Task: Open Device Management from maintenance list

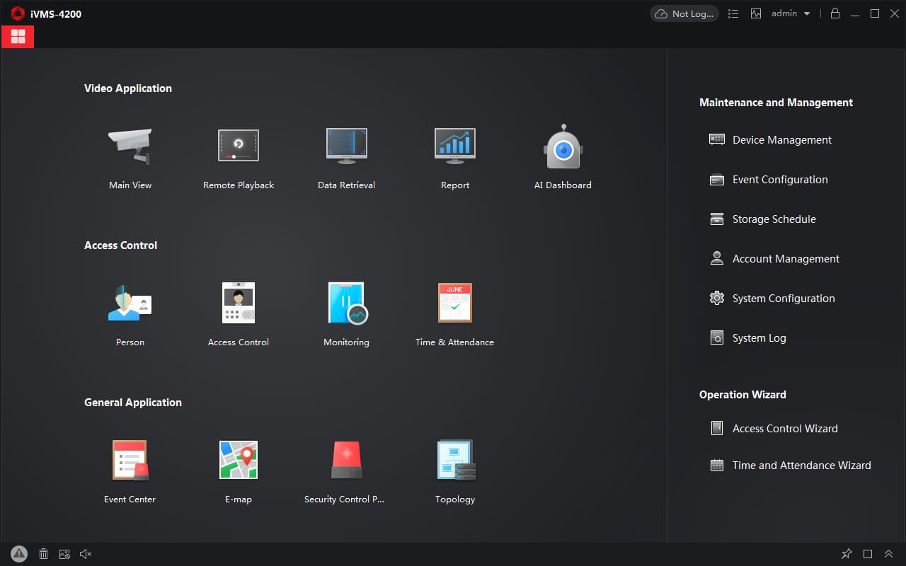Action: pyautogui.click(x=781, y=140)
